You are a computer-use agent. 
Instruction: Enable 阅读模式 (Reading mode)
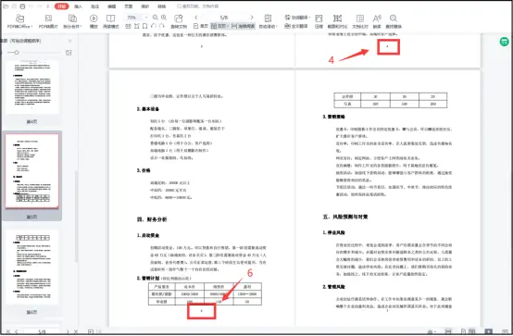(x=111, y=21)
